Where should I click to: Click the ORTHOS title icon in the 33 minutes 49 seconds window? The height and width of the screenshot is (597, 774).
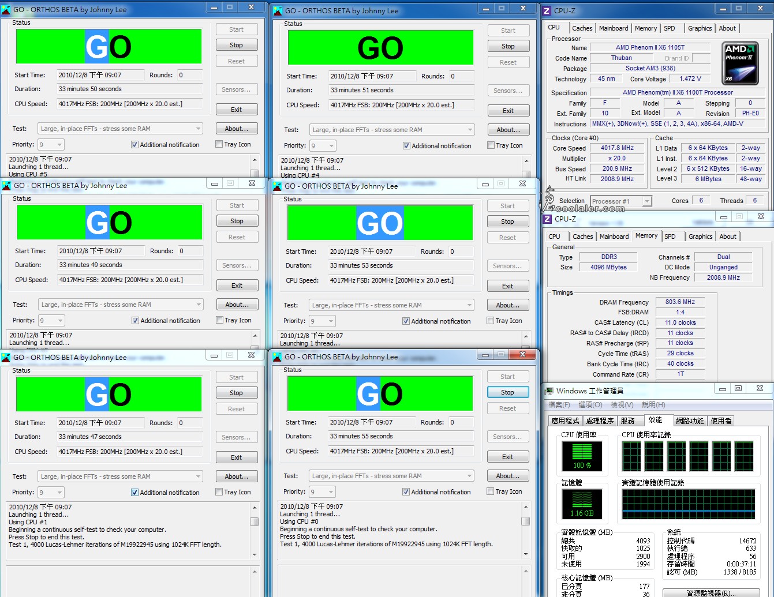(6, 185)
